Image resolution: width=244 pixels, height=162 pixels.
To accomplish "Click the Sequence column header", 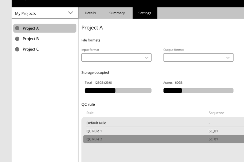I will pyautogui.click(x=216, y=113).
